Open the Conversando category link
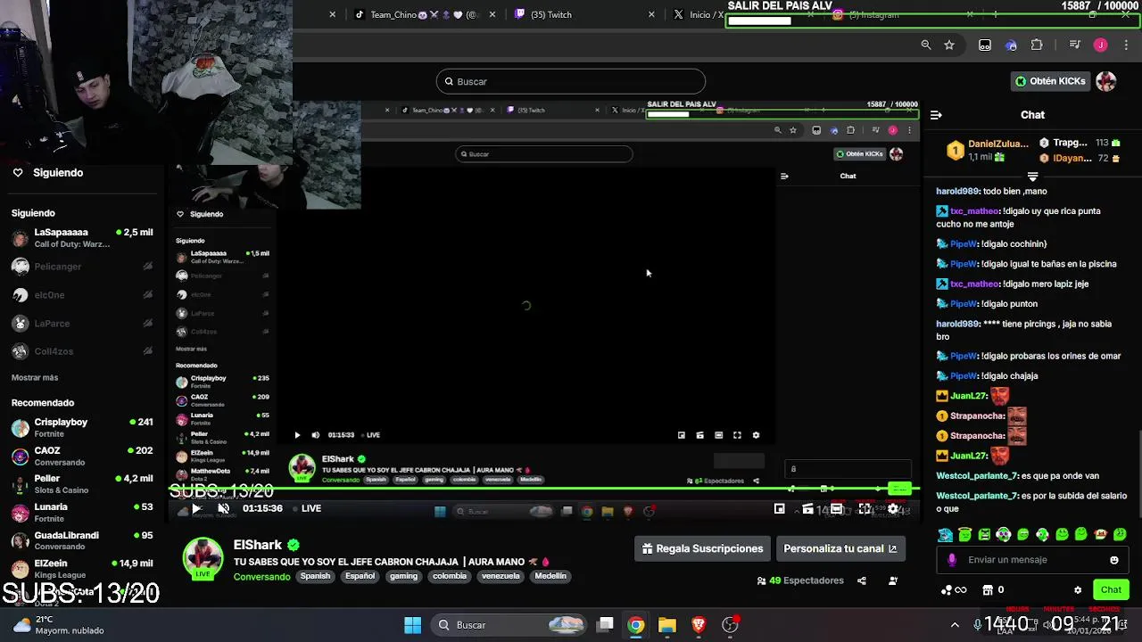The width and height of the screenshot is (1142, 642). (261, 577)
